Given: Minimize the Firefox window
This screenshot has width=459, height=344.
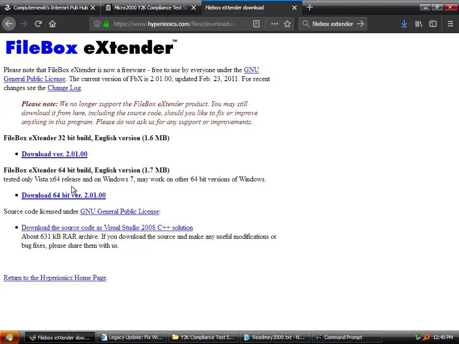Looking at the screenshot, I should (x=425, y=7).
